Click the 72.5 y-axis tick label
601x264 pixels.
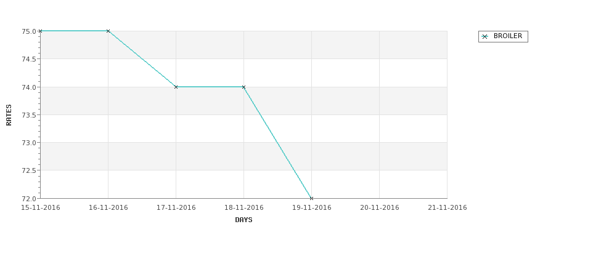29,170
